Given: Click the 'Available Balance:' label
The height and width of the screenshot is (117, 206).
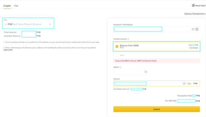Looking at the screenshot, I should (12, 36).
